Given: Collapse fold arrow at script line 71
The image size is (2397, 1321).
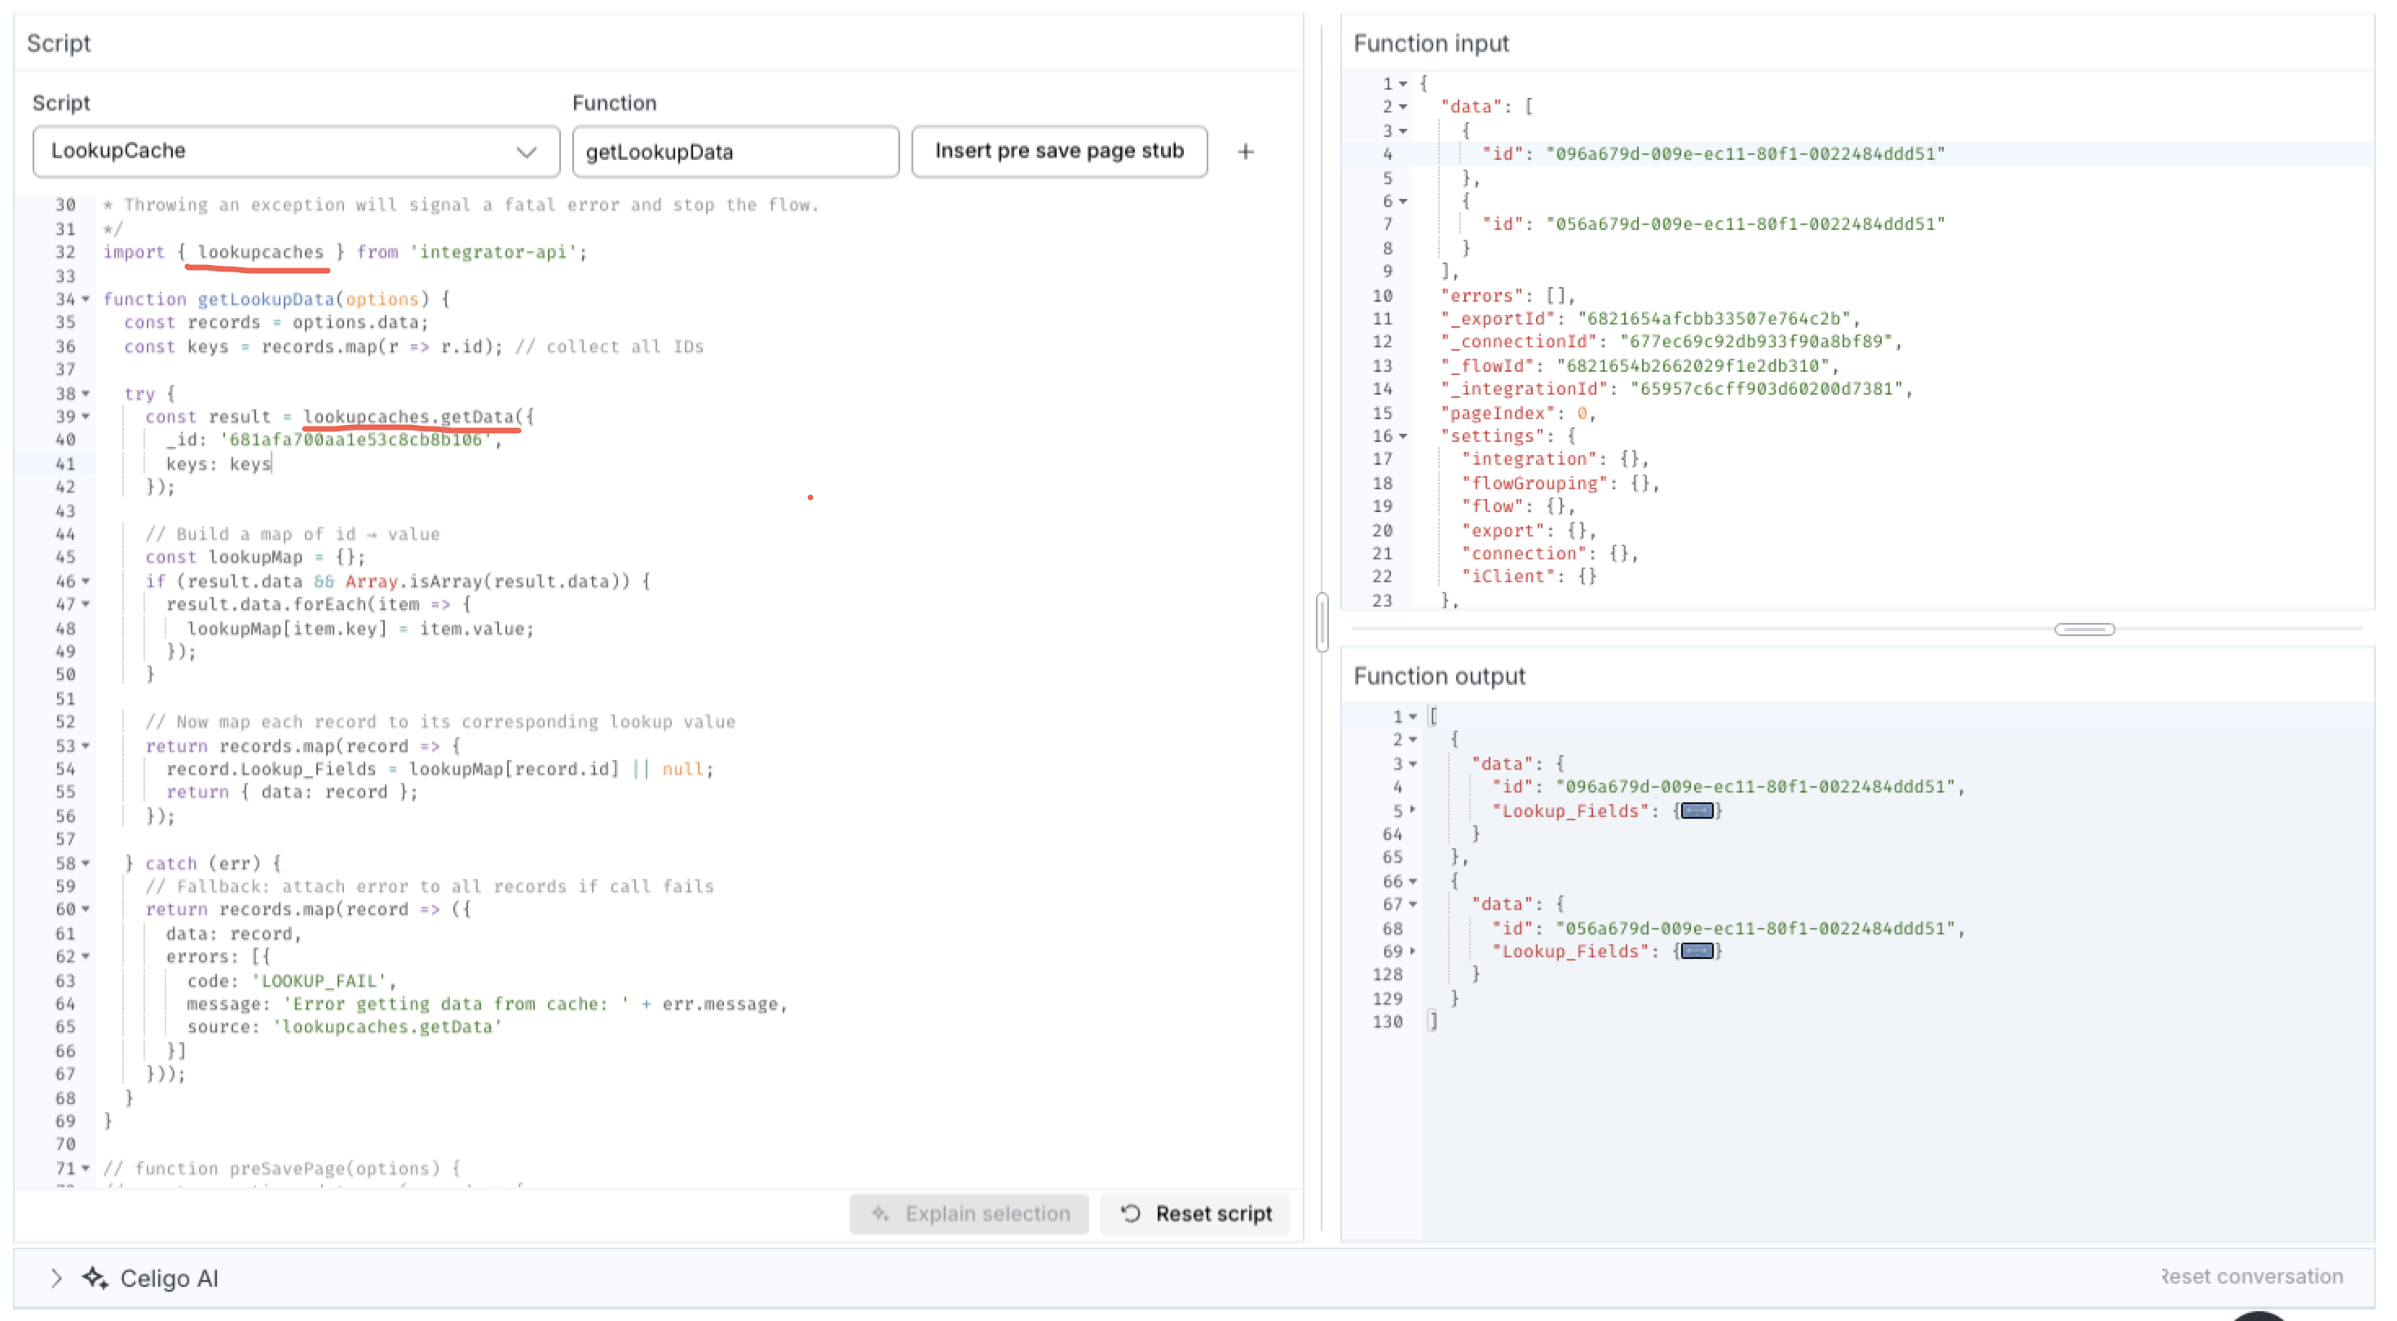Looking at the screenshot, I should pyautogui.click(x=86, y=1169).
